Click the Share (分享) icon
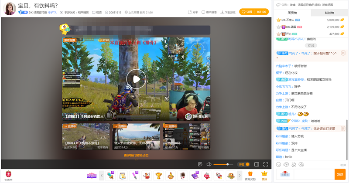Screen dimensions: 349x183 [x=193, y=12]
